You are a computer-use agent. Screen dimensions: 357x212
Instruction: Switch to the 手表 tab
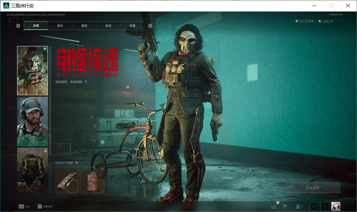pos(132,26)
